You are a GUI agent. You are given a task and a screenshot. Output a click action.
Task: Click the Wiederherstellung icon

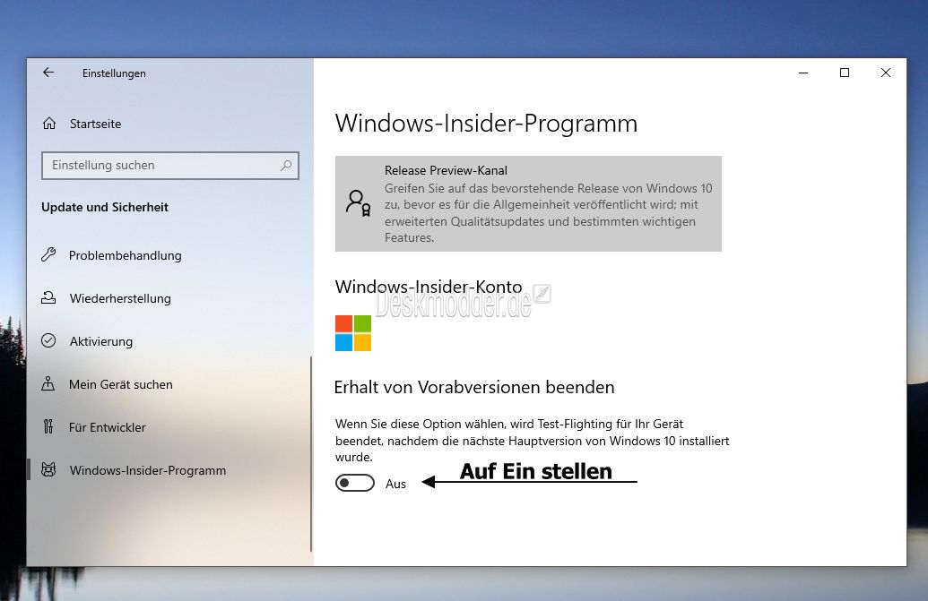point(48,298)
